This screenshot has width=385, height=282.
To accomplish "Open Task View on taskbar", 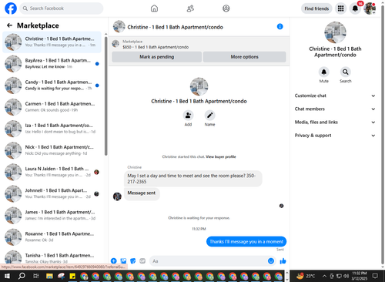I will 36,276.
